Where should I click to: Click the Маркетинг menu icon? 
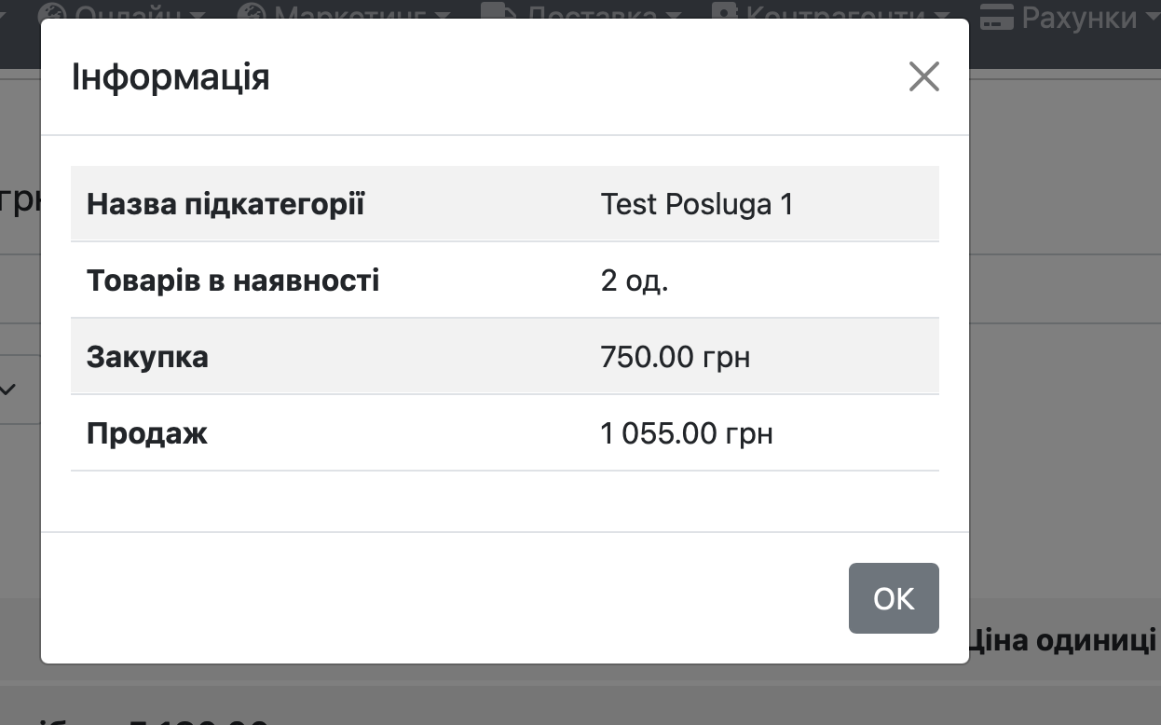click(x=252, y=14)
